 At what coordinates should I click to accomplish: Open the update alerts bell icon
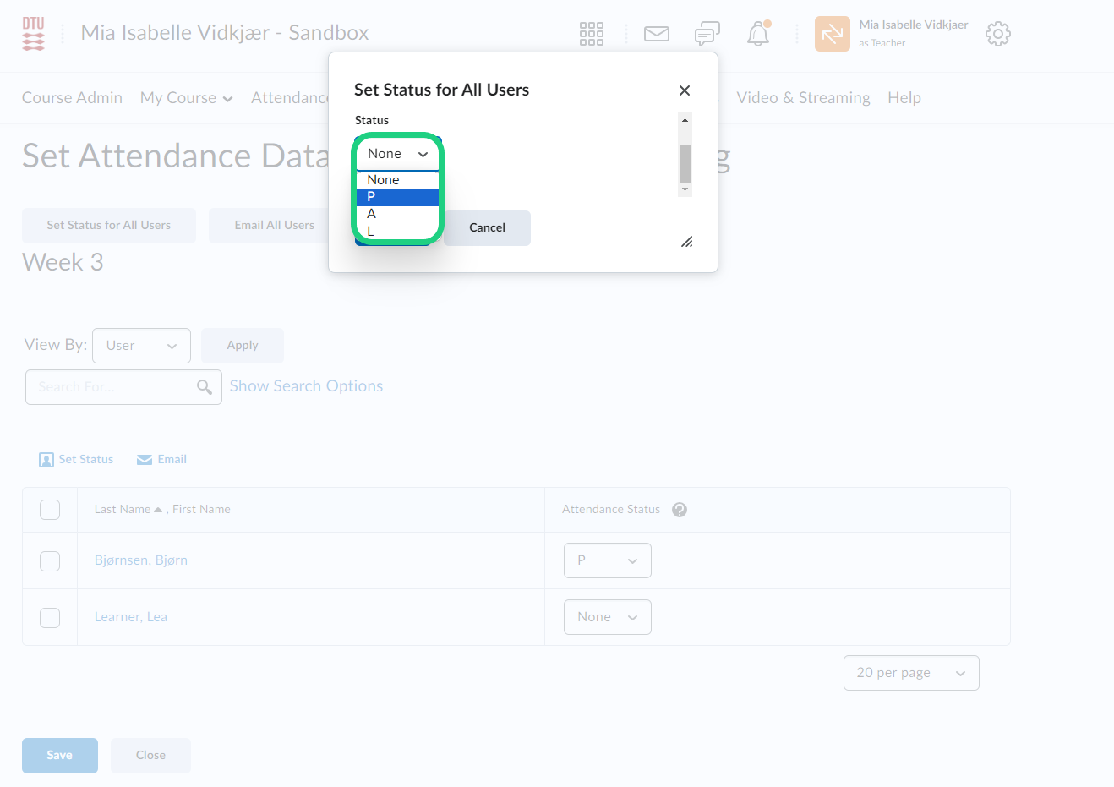coord(758,34)
